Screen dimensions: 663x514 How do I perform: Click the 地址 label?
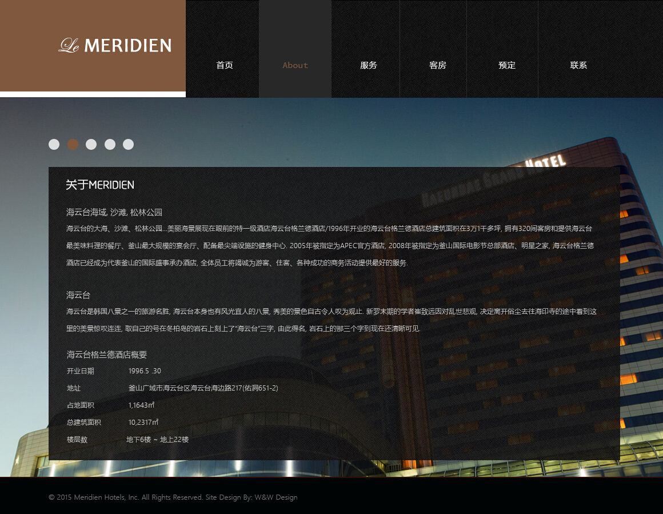coord(74,388)
